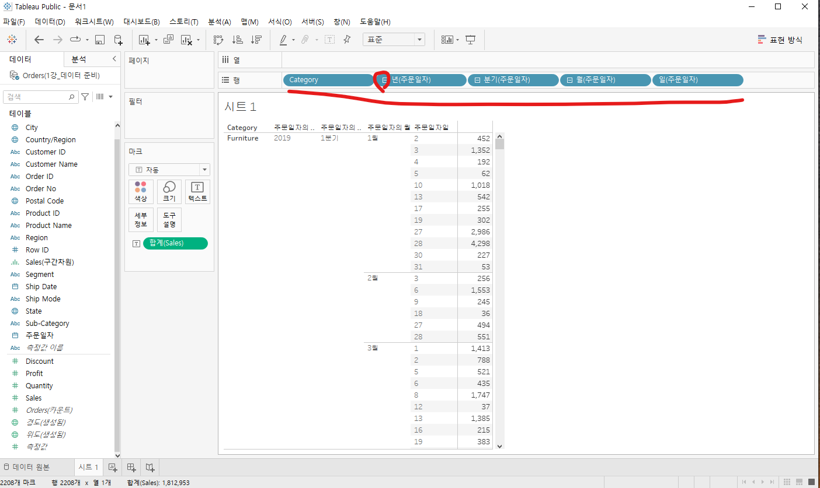Open clear sheet dropdown arrow in toolbar
The image size is (820, 488).
(x=199, y=40)
